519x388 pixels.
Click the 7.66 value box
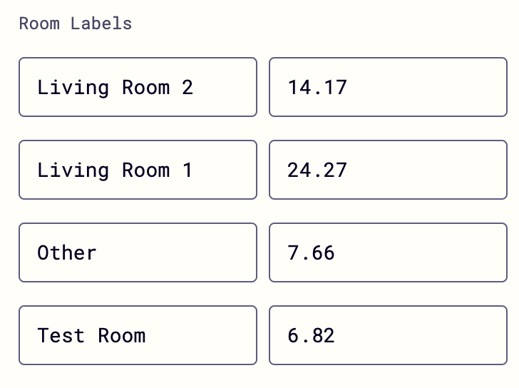click(388, 252)
